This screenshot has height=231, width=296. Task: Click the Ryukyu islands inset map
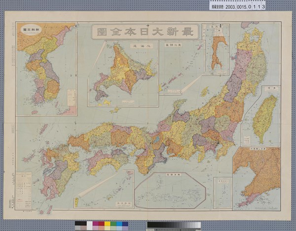[x=104, y=189]
